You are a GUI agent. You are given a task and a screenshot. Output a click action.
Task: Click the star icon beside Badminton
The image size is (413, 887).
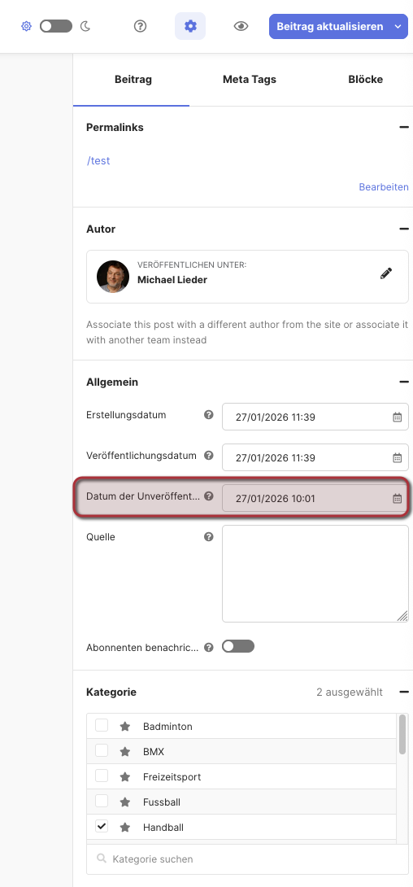(x=125, y=727)
